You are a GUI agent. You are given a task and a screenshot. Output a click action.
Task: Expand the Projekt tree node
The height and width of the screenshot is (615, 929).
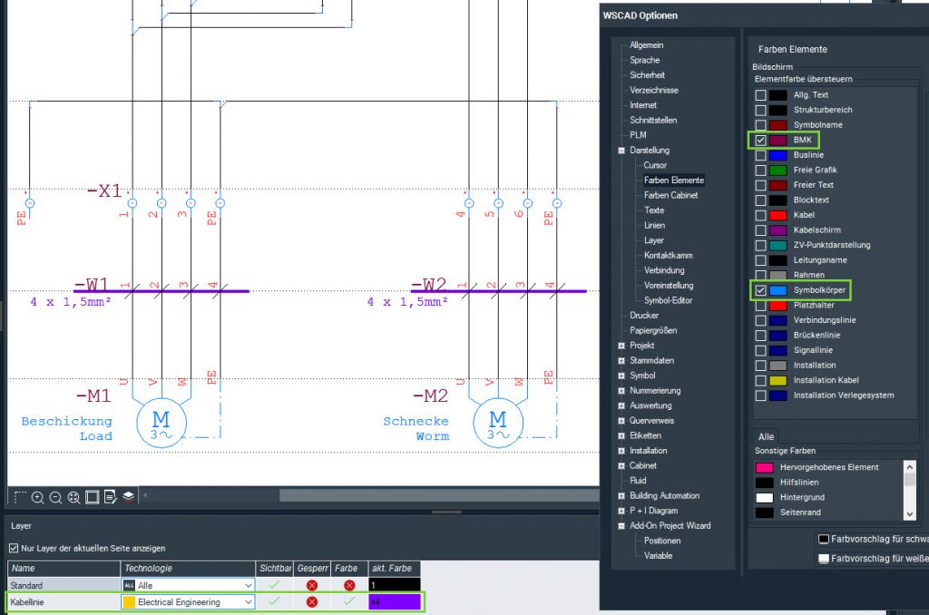point(621,346)
